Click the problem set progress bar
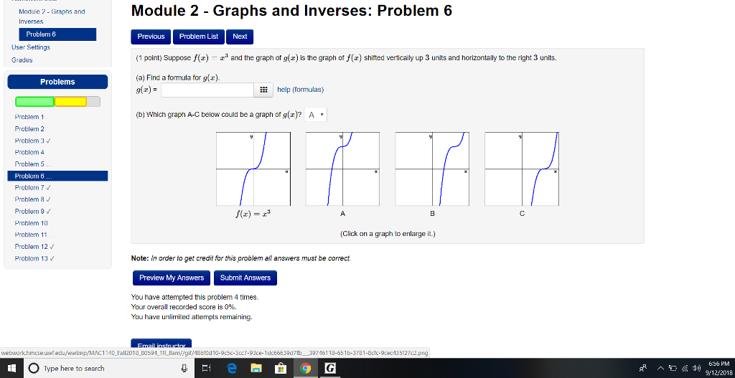Image resolution: width=735 pixels, height=378 pixels. 57,102
